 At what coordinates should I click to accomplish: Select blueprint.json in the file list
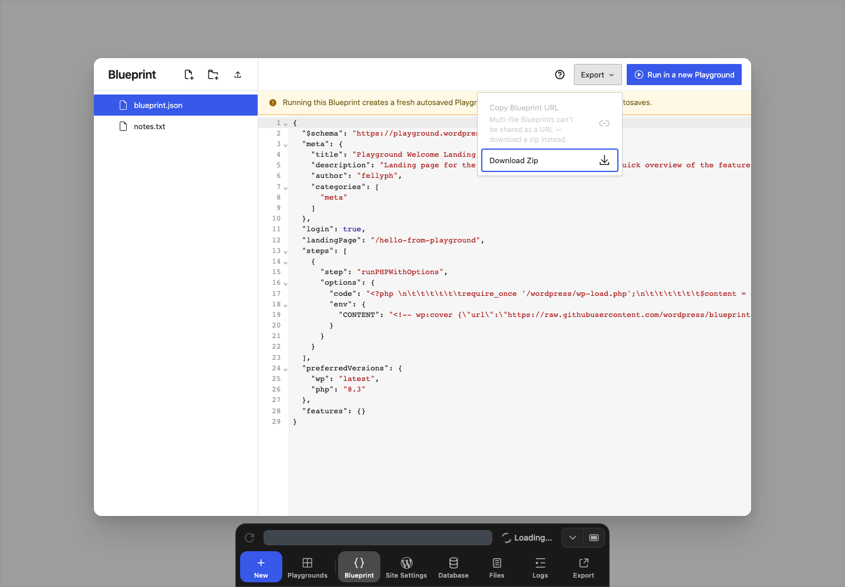click(x=175, y=105)
